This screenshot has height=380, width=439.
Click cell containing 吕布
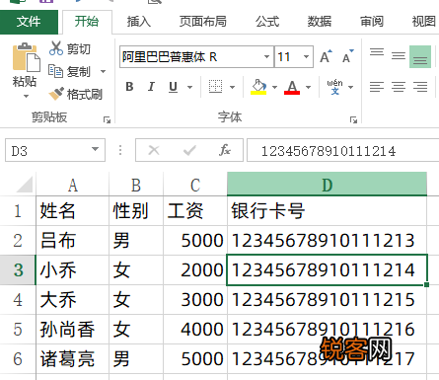click(72, 241)
